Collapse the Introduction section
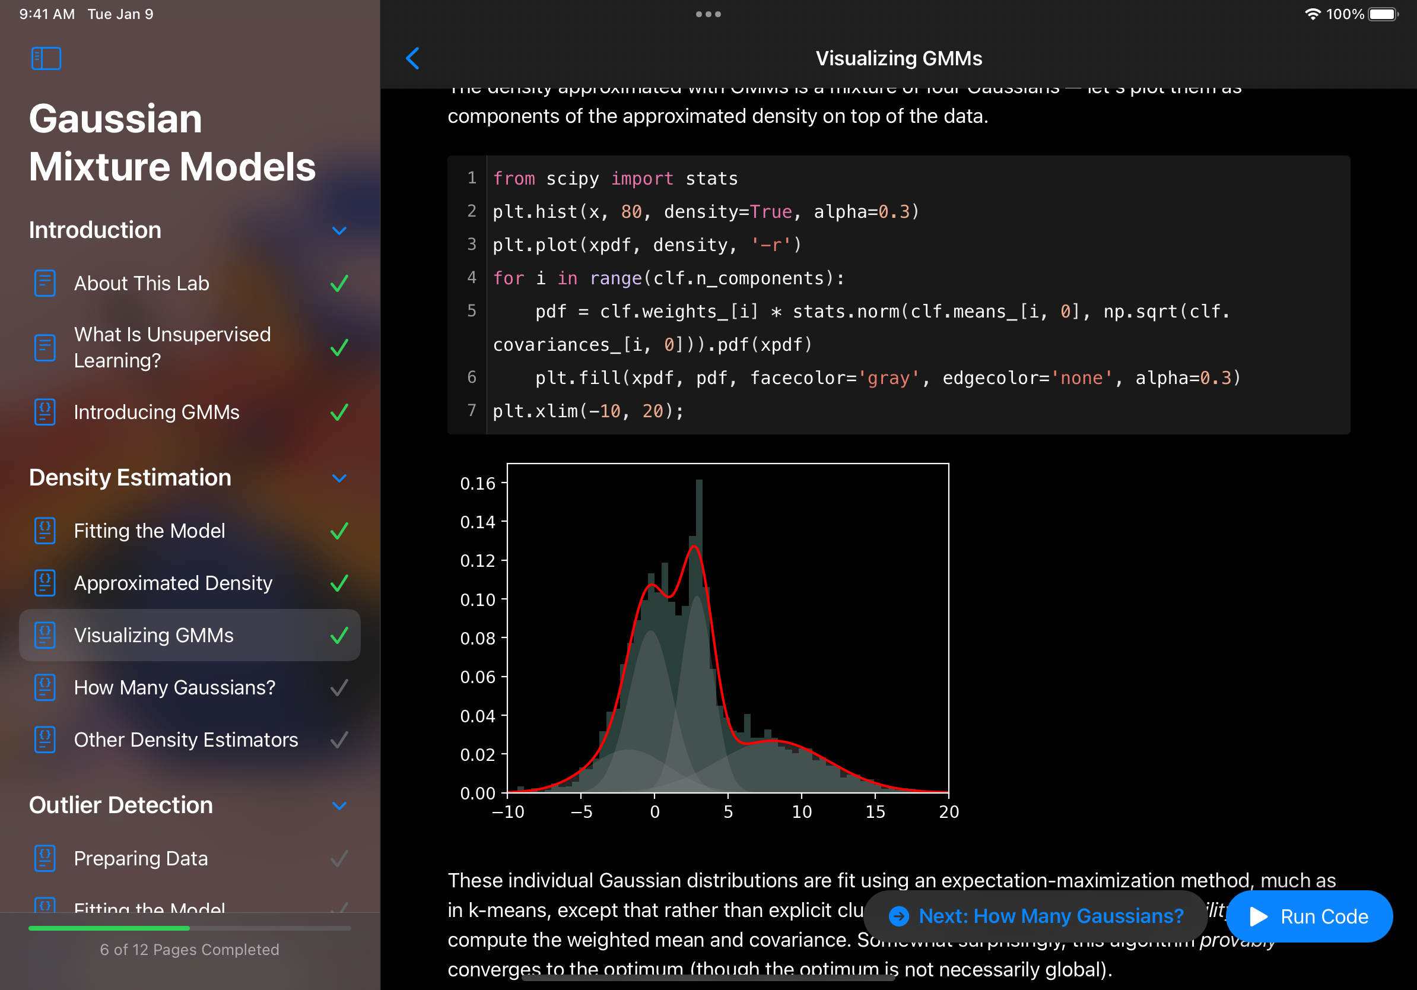 (339, 231)
